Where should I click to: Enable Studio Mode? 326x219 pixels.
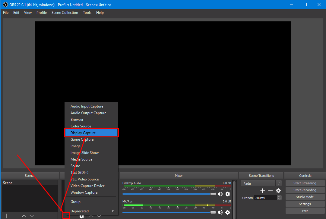pos(305,197)
